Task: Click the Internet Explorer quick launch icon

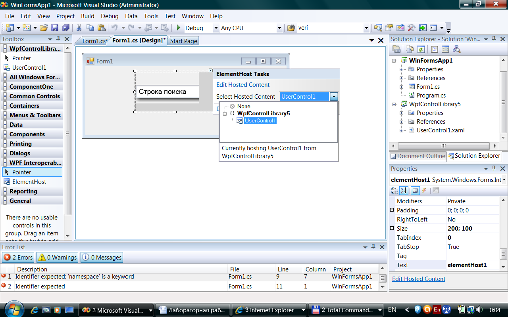Action: (x=35, y=310)
